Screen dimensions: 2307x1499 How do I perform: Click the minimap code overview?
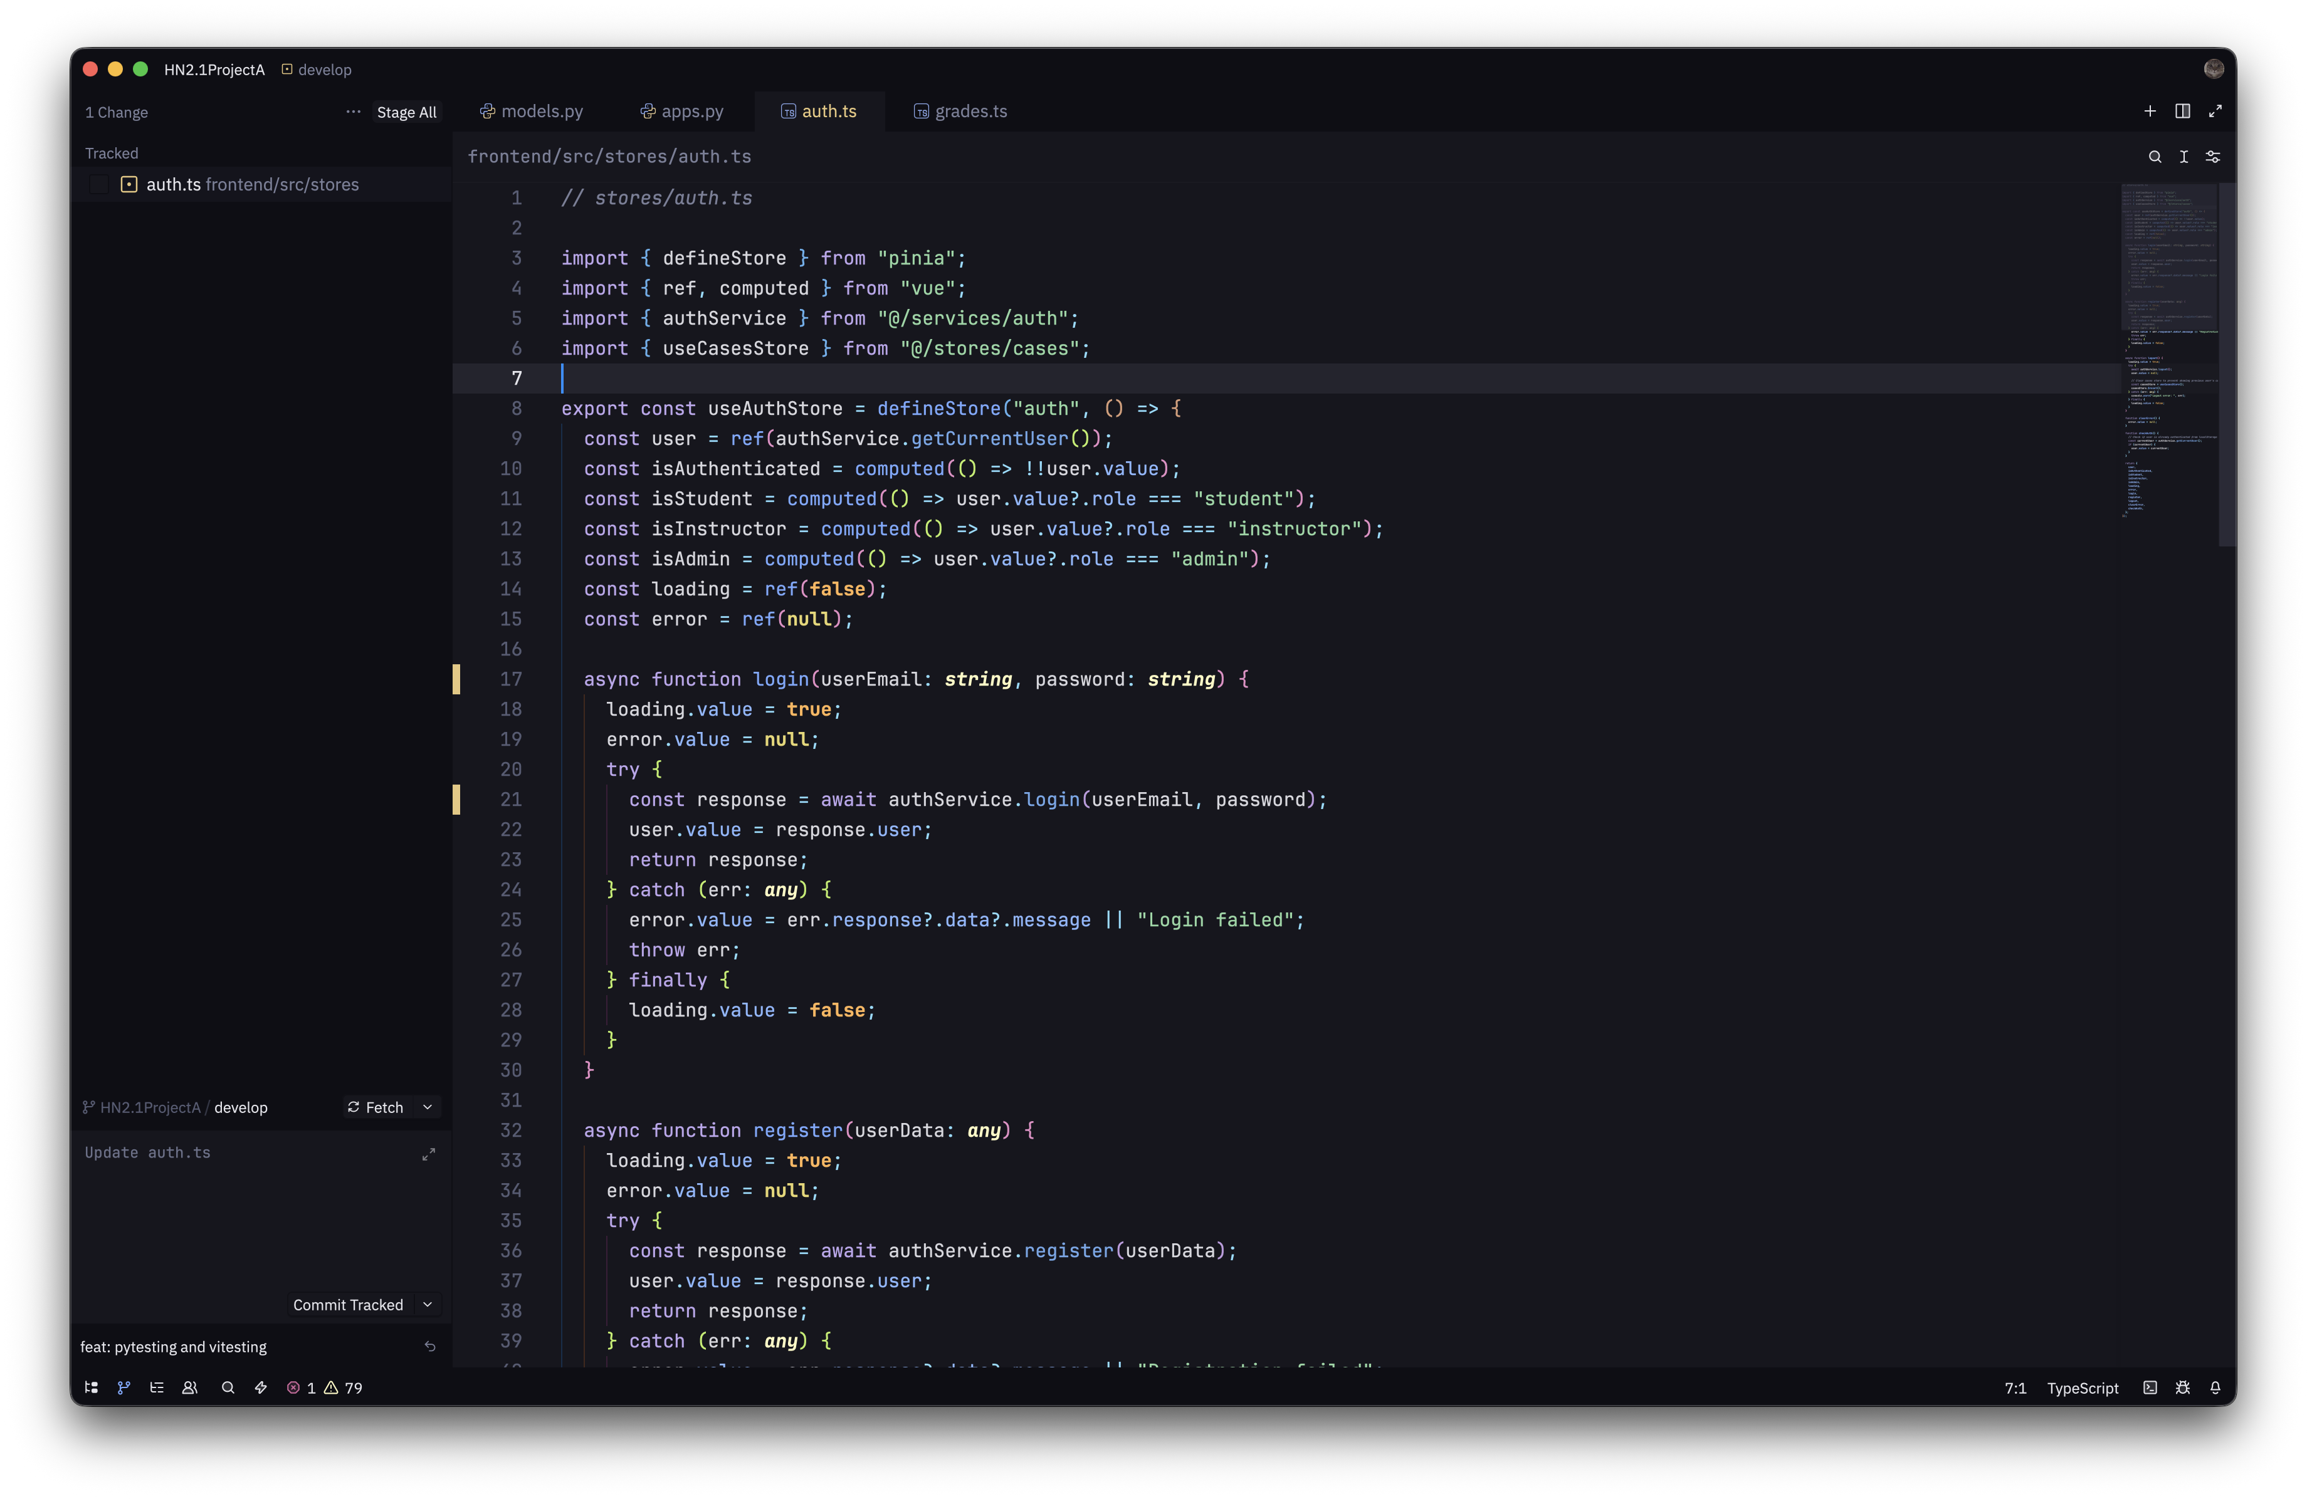point(2168,351)
